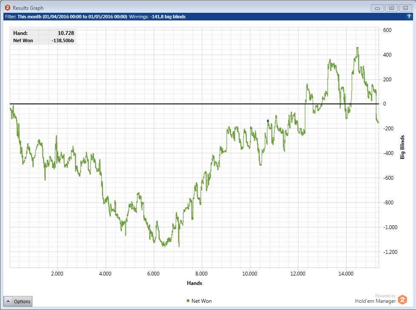The image size is (416, 310).
Task: Click the Net Won legend label
Action: [x=202, y=301]
